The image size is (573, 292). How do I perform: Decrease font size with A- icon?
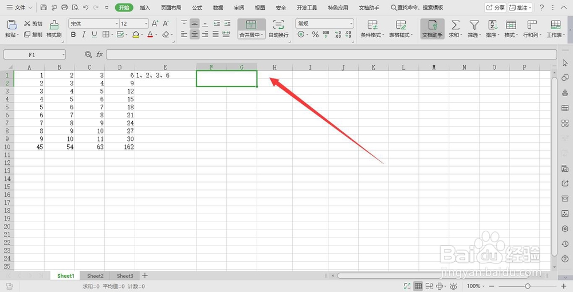pos(166,23)
